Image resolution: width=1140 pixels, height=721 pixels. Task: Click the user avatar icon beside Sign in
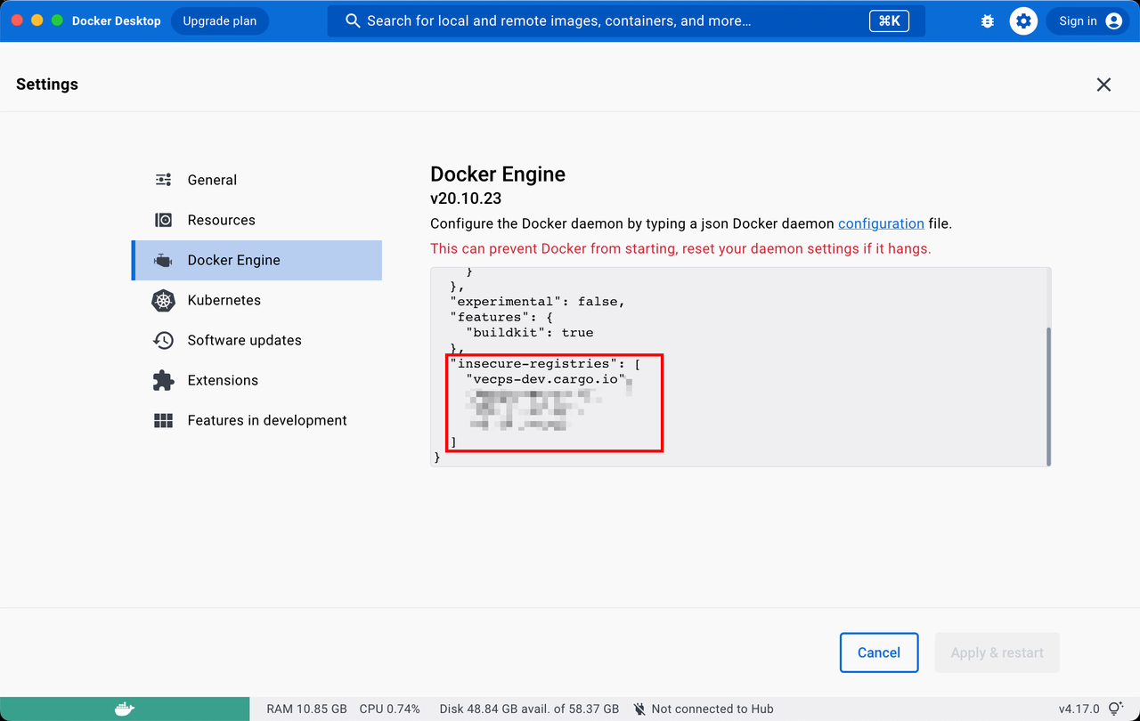[1114, 21]
